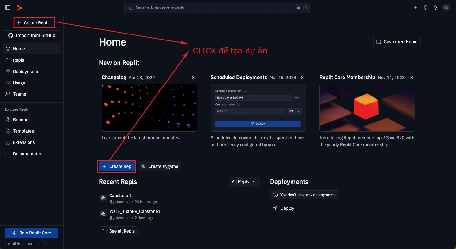Open the Capstone 1 repl
Screen dimensions: 456x249
point(120,196)
